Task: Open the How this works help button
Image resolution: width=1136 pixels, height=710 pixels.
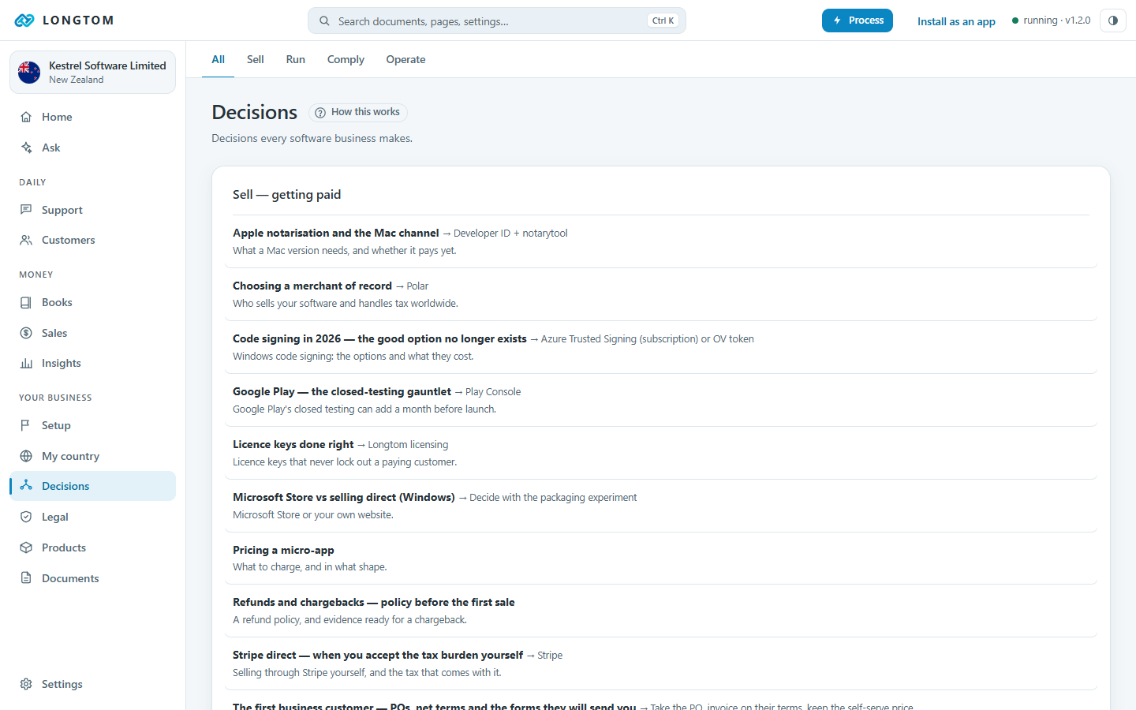Action: (x=357, y=112)
